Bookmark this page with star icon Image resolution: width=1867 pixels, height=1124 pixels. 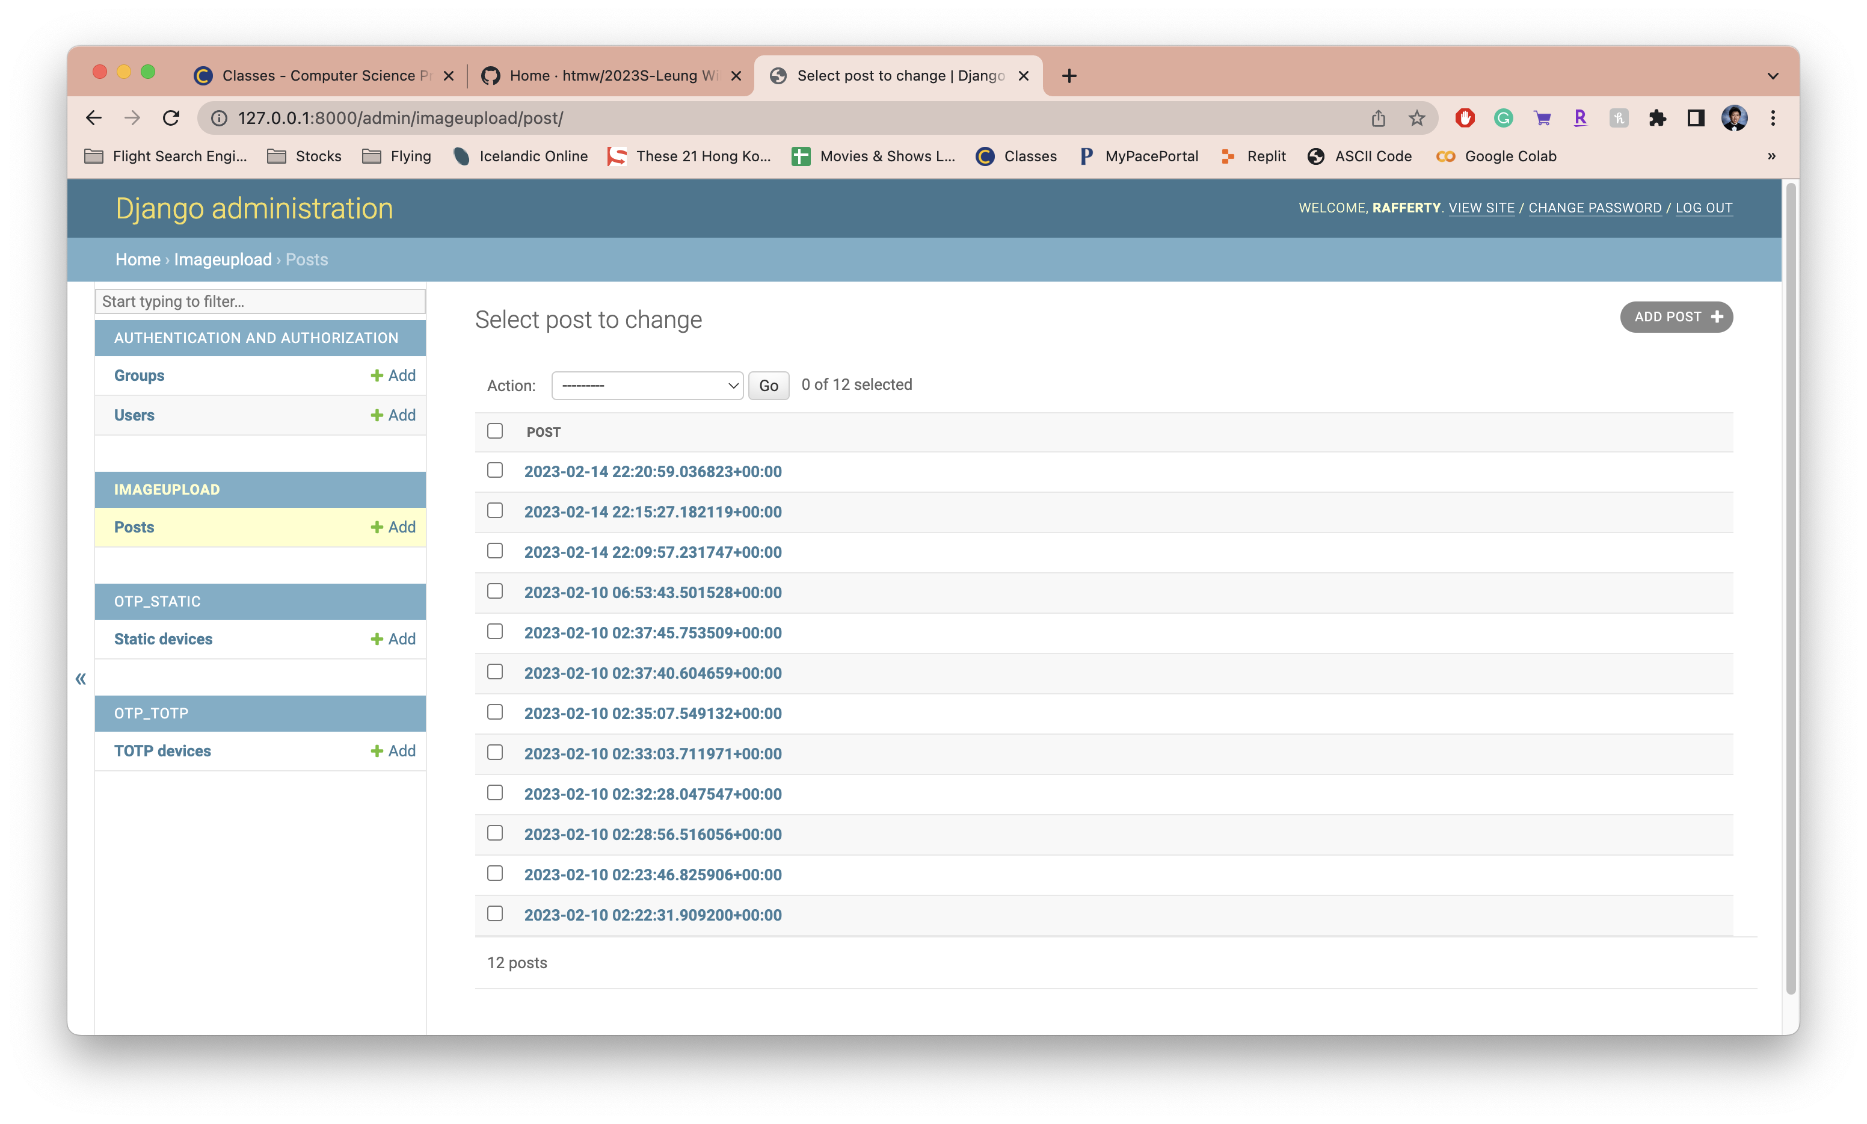pos(1416,118)
